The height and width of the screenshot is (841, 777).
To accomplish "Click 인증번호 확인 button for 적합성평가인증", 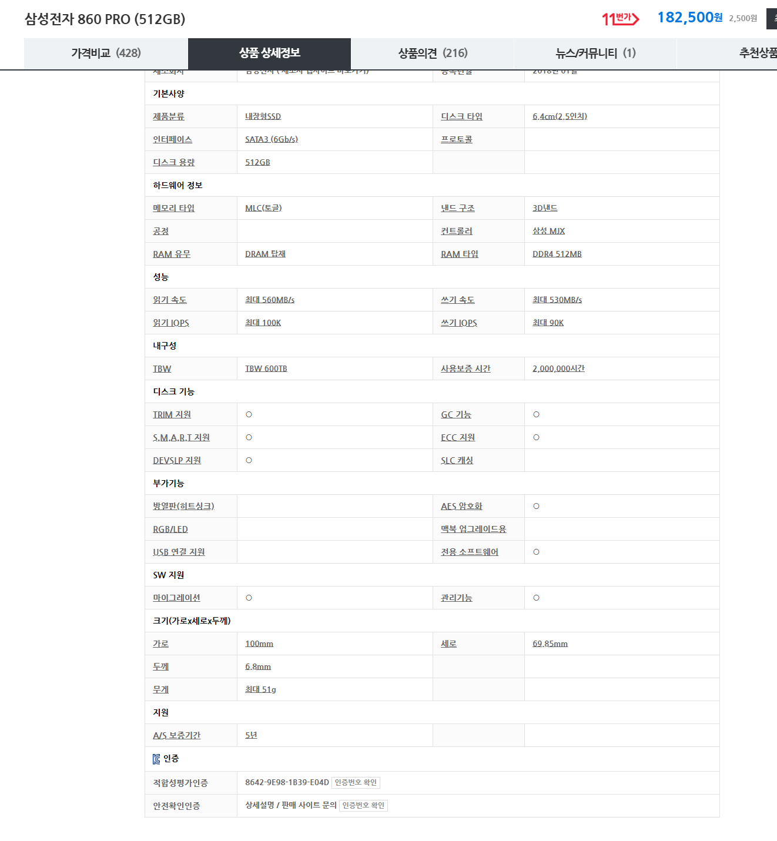I will (x=356, y=783).
